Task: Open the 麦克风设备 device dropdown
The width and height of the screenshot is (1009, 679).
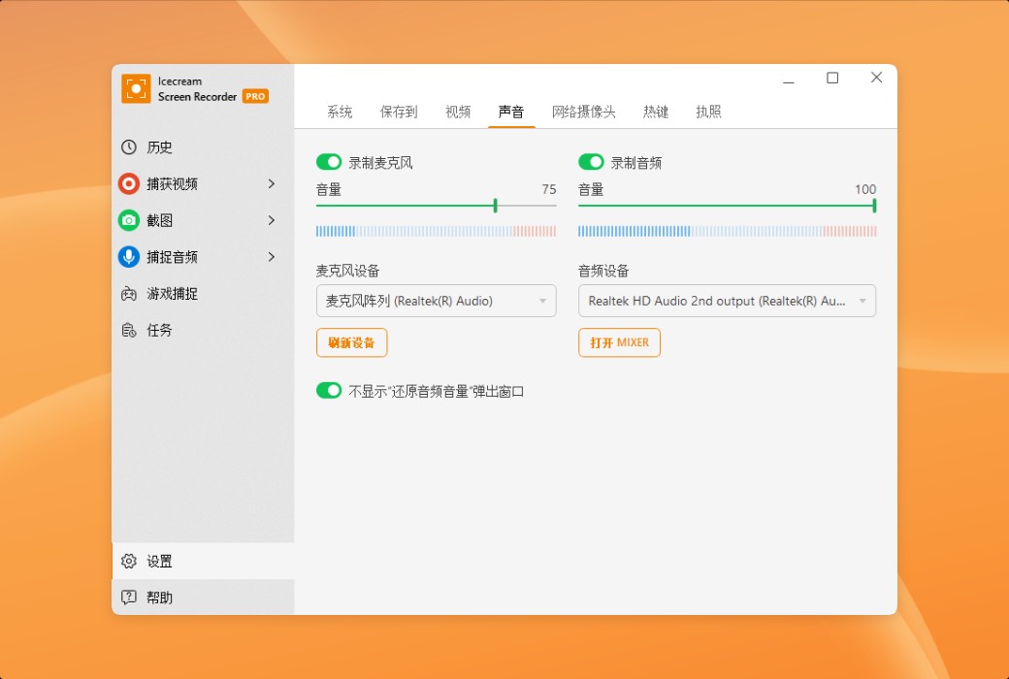Action: [x=436, y=301]
